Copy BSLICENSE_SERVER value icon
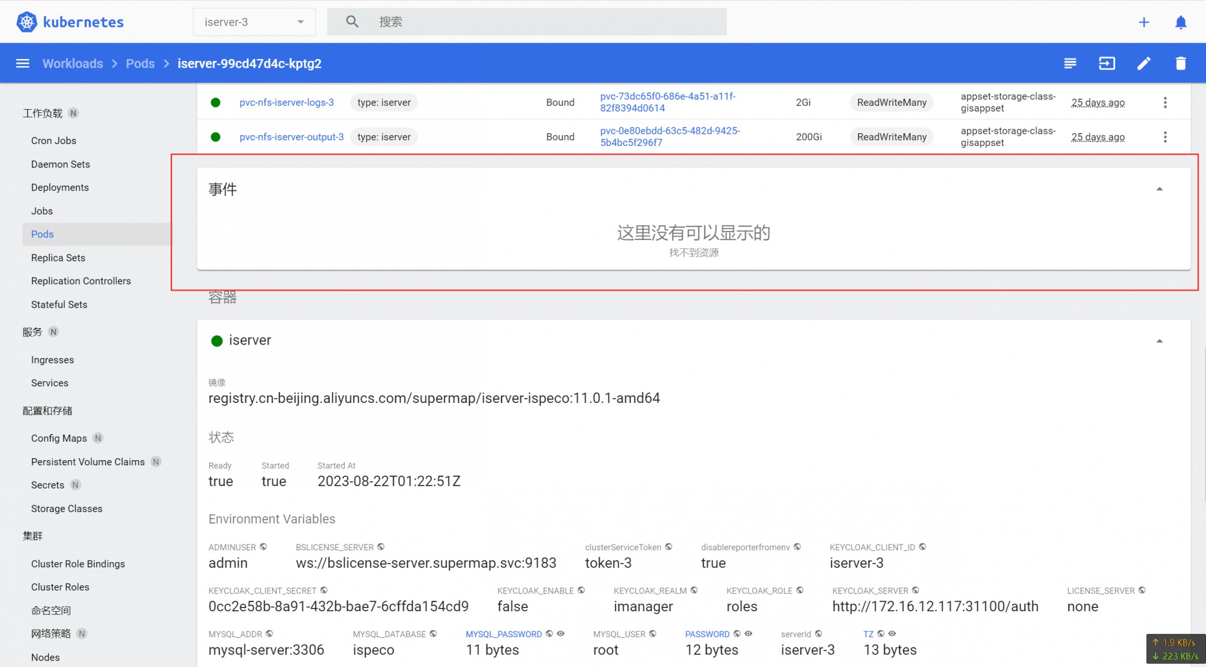 tap(381, 546)
